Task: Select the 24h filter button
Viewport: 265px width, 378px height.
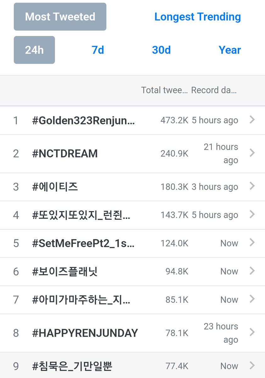Action: coord(34,50)
